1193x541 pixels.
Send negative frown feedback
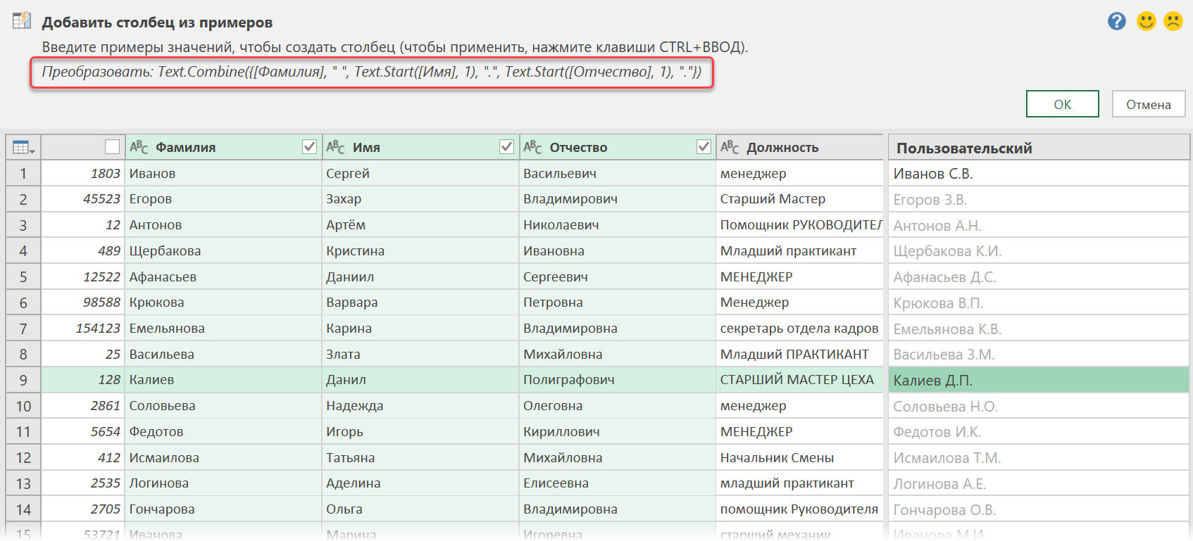tap(1173, 21)
